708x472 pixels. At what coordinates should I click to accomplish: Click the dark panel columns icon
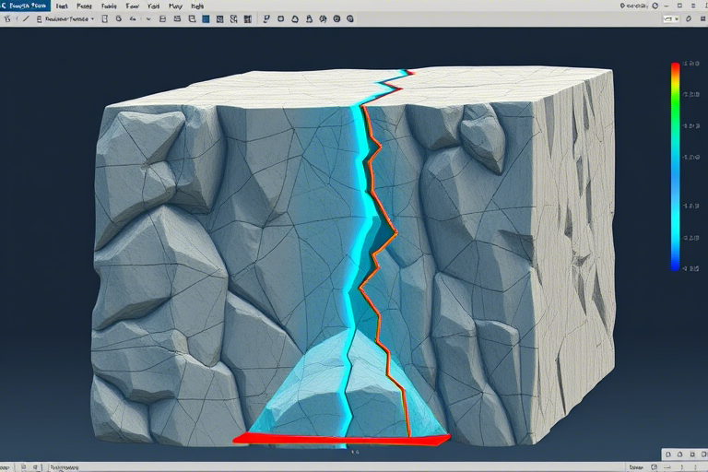[x=247, y=19]
